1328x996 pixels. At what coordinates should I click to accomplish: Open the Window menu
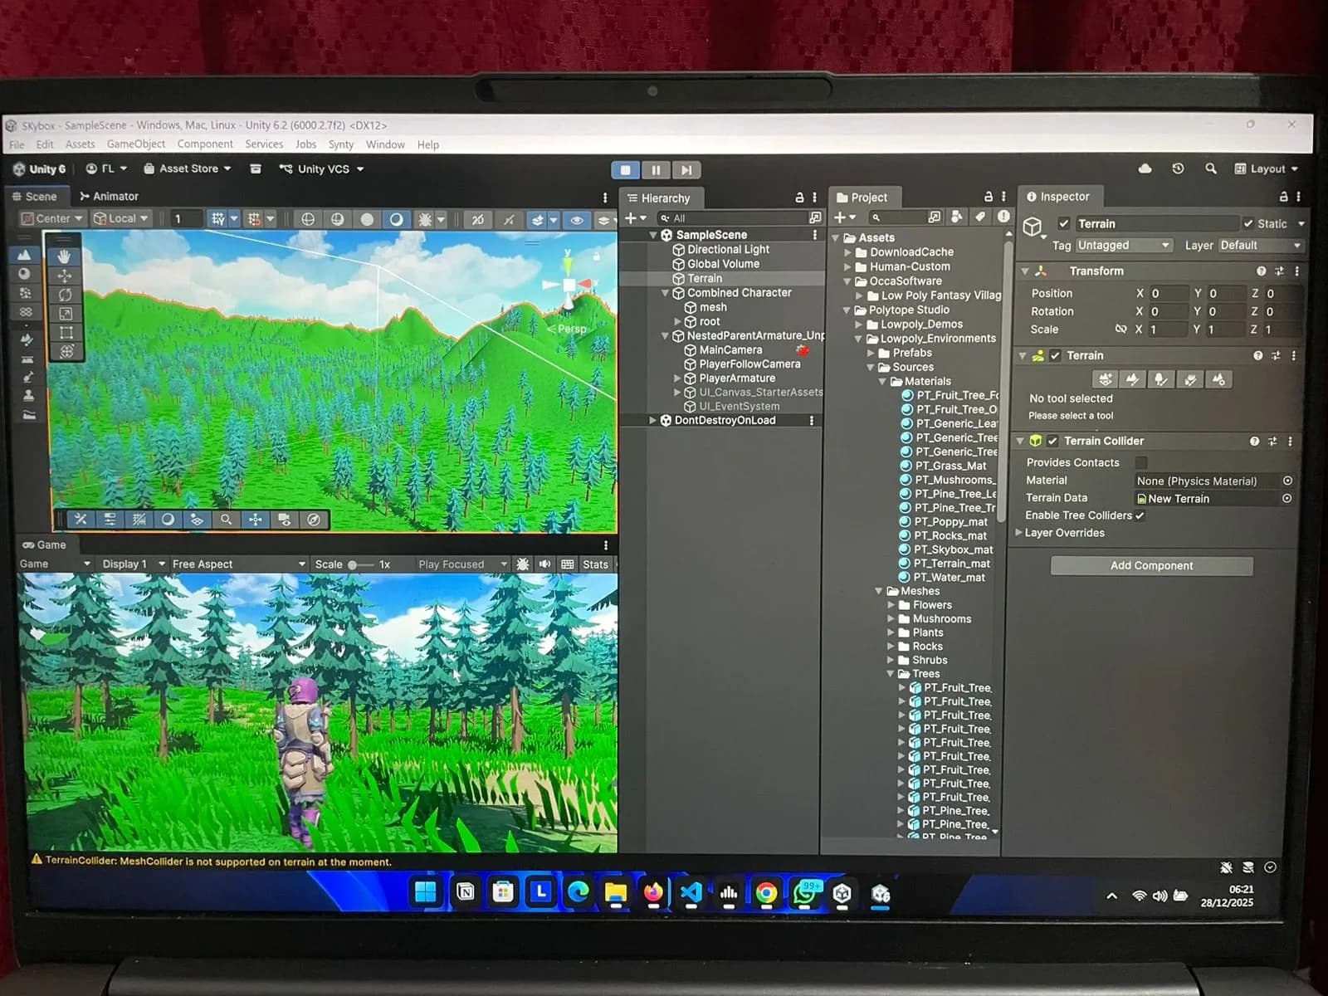tap(385, 144)
